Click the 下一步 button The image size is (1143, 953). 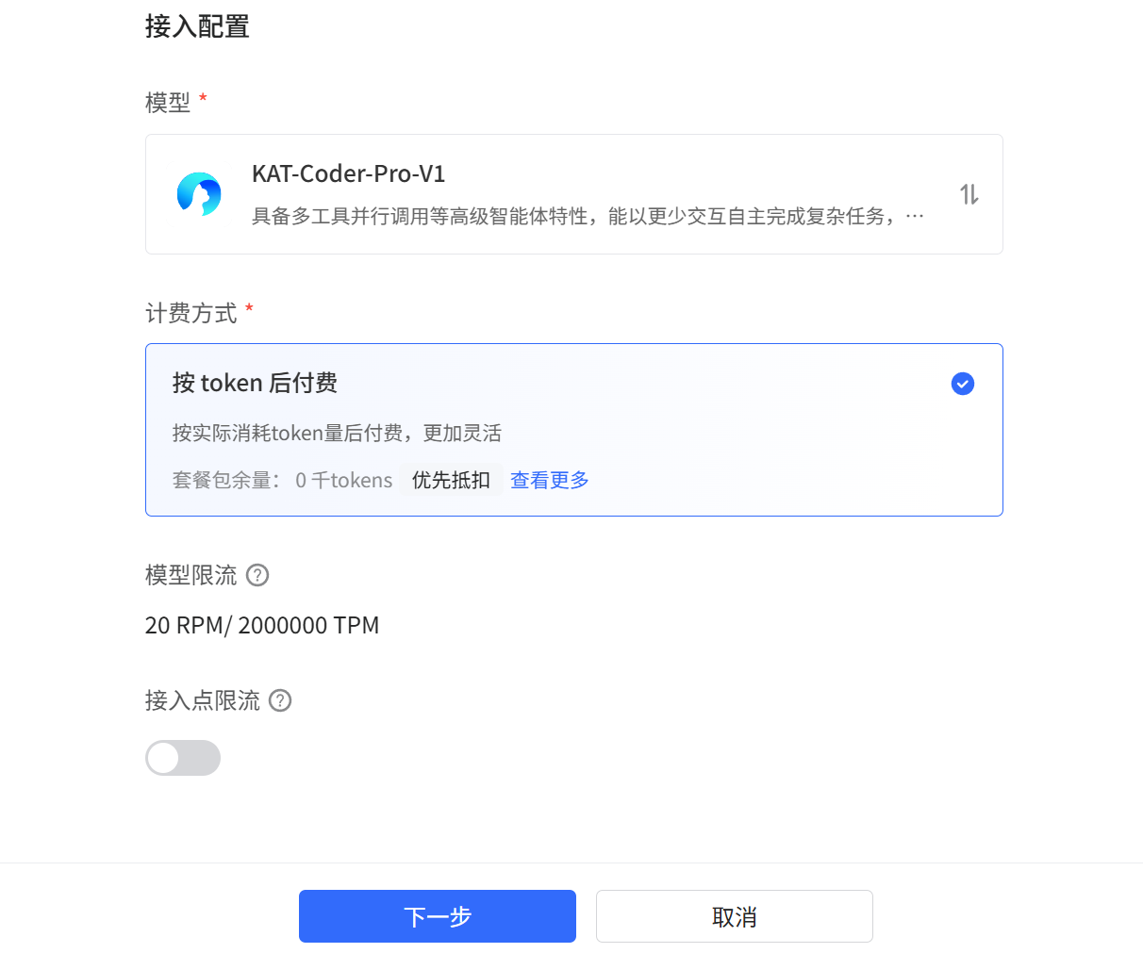click(437, 915)
